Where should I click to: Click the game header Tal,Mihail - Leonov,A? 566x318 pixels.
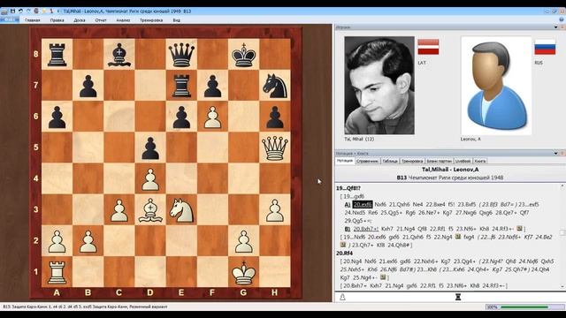(x=450, y=170)
